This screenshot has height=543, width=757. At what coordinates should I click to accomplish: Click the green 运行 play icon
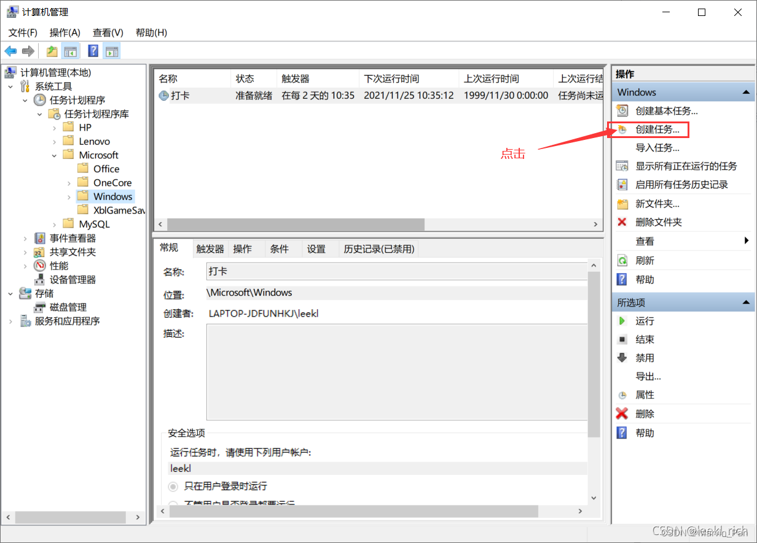(x=622, y=321)
